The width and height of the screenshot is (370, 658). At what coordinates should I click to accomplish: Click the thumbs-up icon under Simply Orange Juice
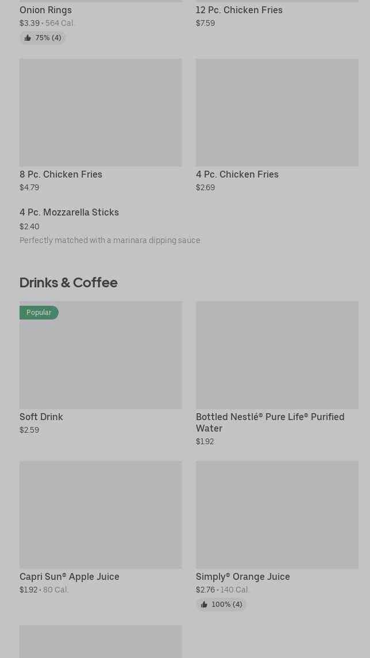pyautogui.click(x=204, y=605)
